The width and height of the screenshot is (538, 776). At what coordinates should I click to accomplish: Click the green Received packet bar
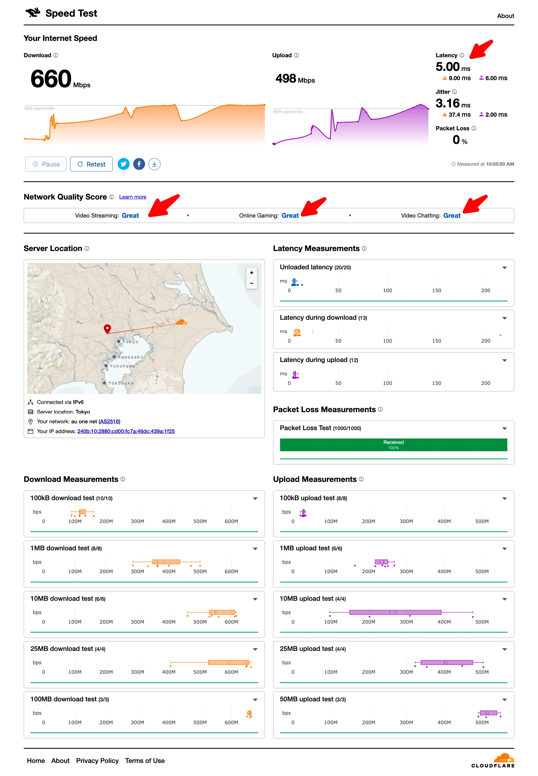393,445
